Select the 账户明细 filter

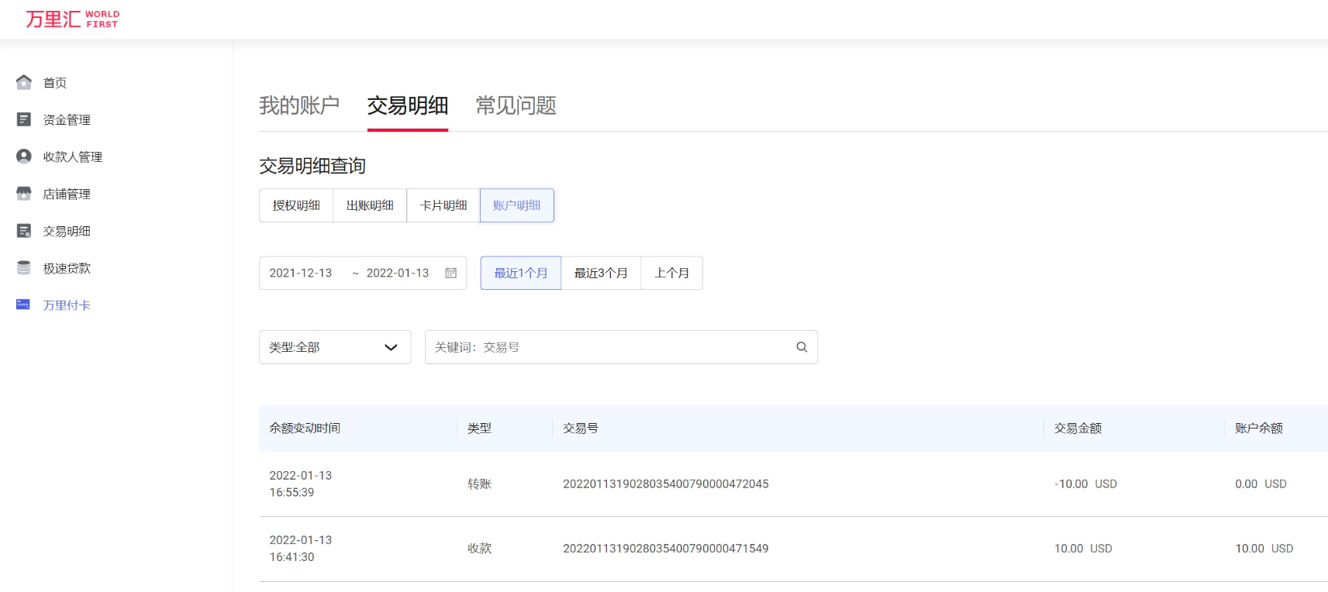[517, 205]
